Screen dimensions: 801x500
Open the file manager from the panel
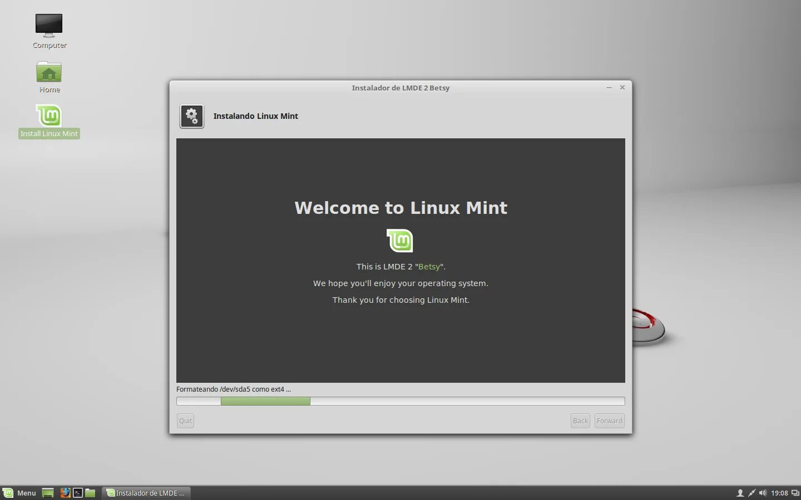(x=90, y=493)
